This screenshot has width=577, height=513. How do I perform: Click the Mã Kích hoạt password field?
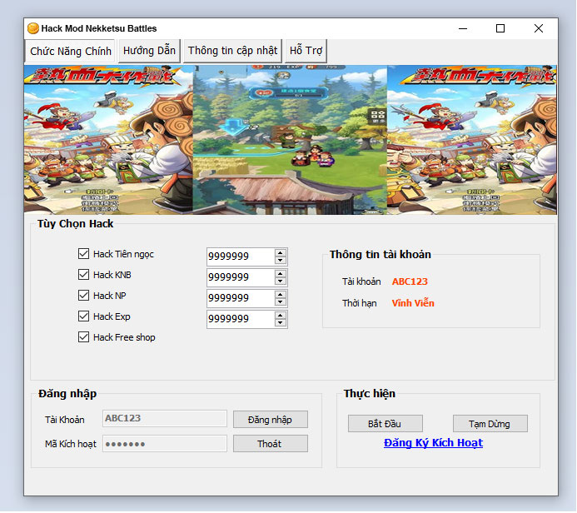pos(165,443)
